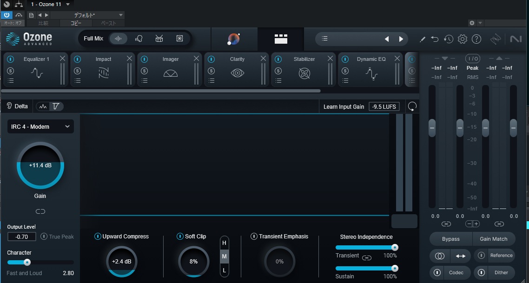Toggle Upward Compress power button
Image resolution: width=529 pixels, height=283 pixels.
[97, 237]
